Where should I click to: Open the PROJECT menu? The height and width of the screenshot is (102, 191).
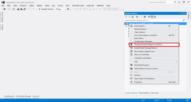click(x=23, y=6)
